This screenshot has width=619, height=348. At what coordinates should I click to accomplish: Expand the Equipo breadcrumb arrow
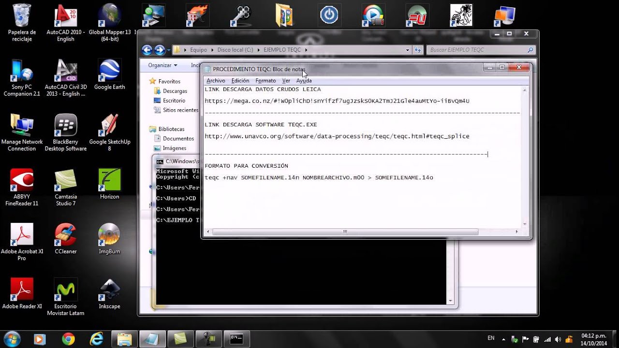click(212, 50)
